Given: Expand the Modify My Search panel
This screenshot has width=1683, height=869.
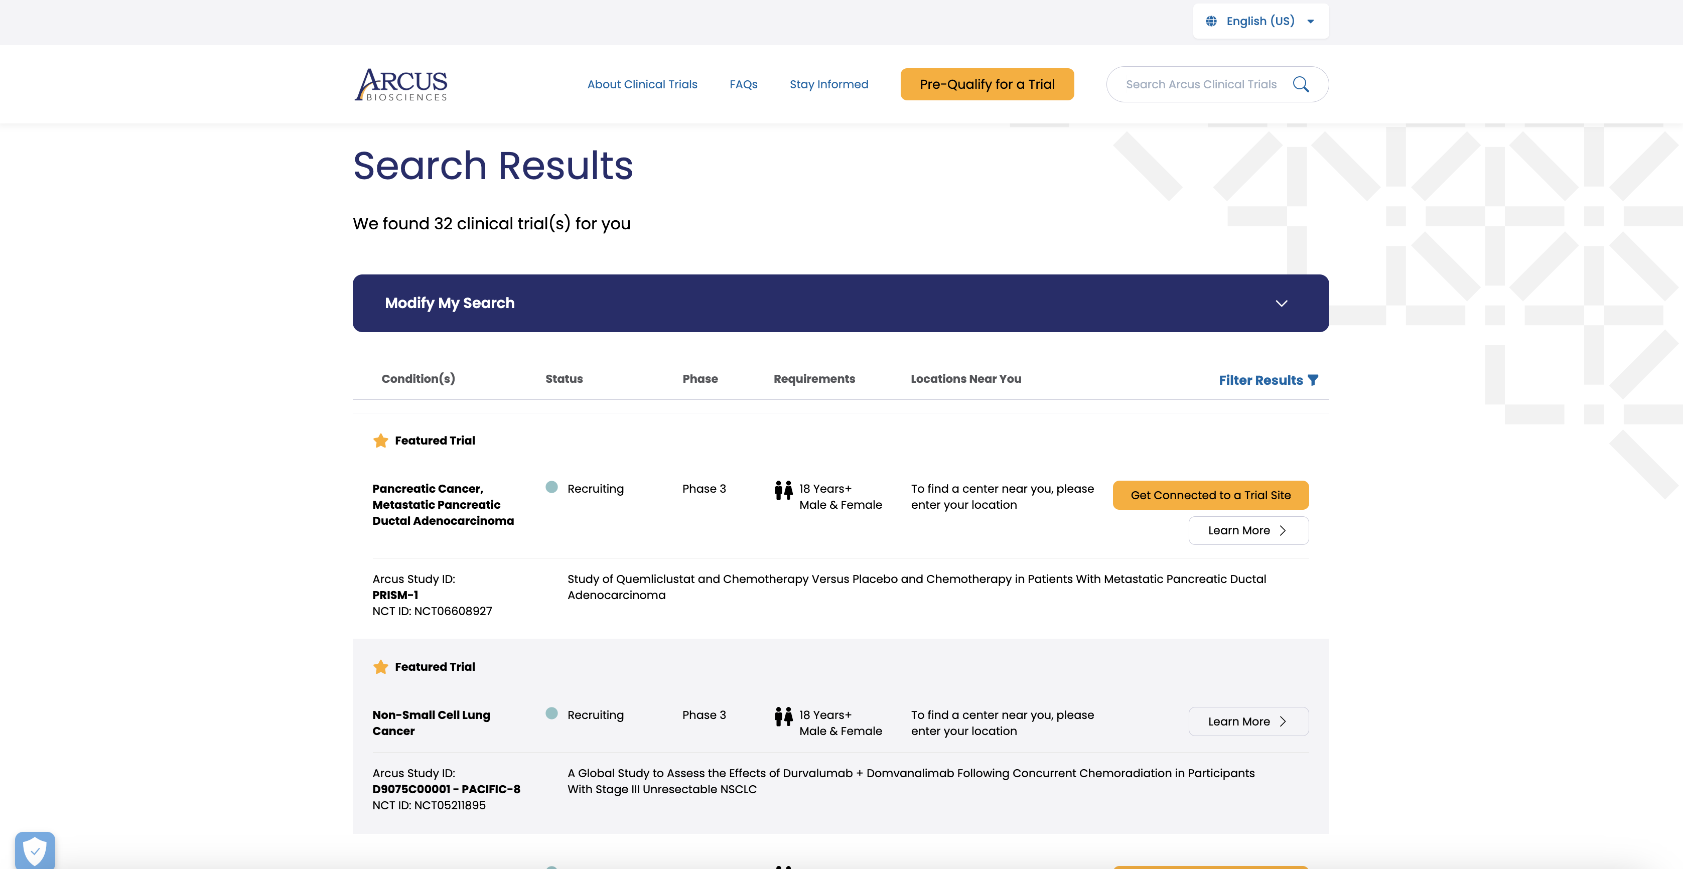Looking at the screenshot, I should [840, 303].
